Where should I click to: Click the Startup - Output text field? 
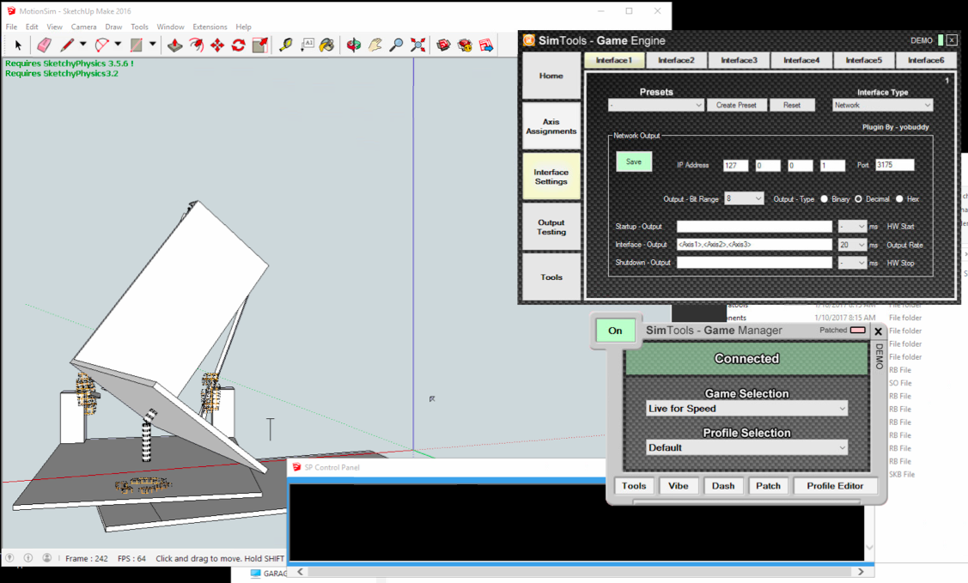tap(754, 227)
